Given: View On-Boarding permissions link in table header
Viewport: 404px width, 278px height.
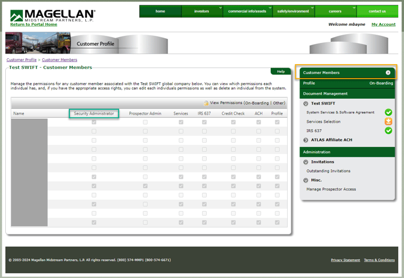Looking at the screenshot, I should (257, 103).
